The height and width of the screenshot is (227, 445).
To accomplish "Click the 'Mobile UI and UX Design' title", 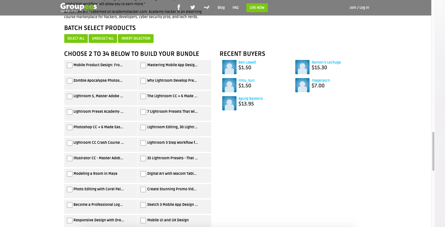I will pos(168,220).
